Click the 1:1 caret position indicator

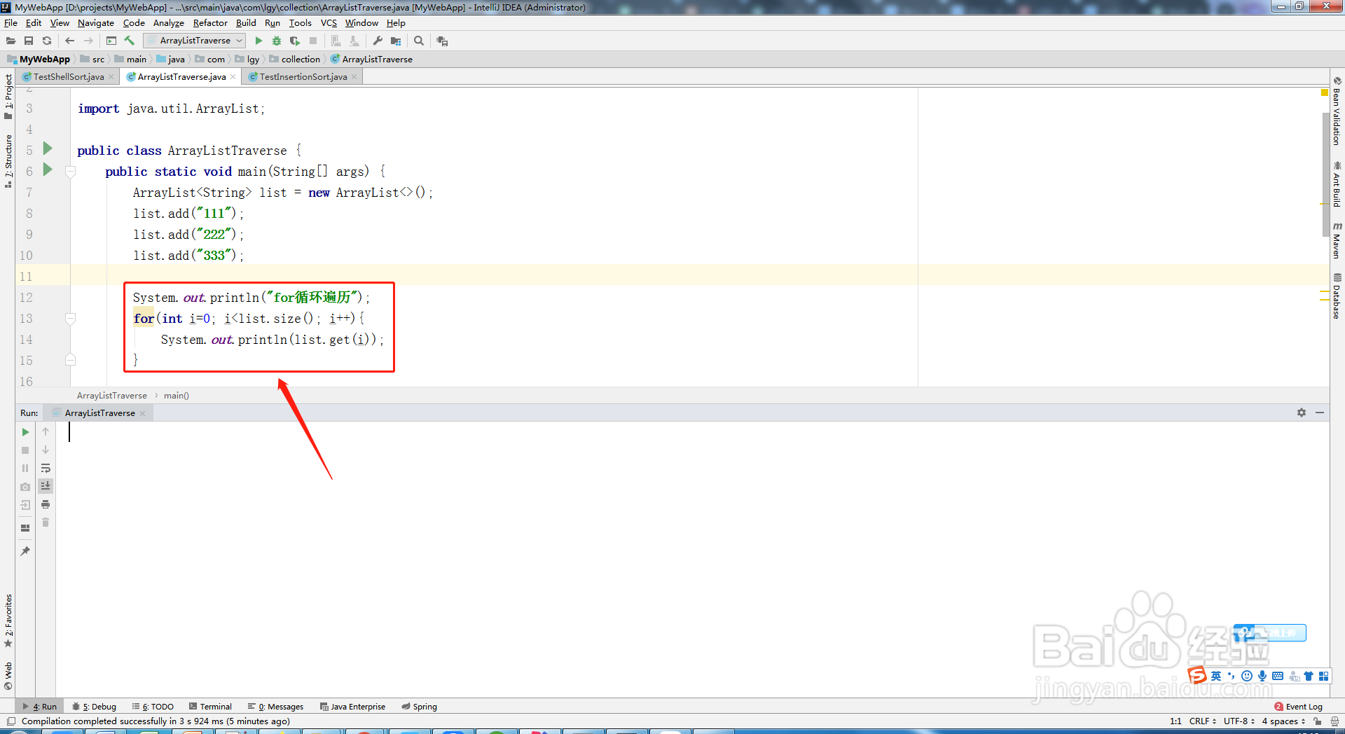click(1175, 721)
